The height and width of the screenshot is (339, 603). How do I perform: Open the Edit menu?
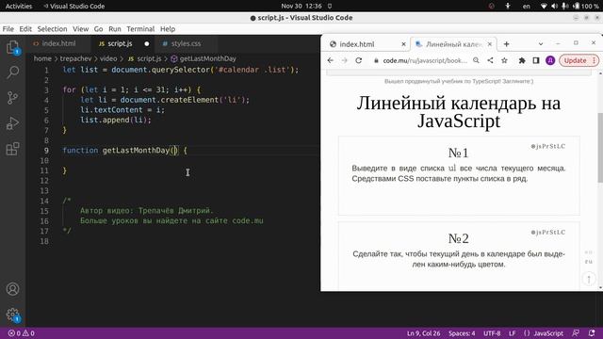click(25, 29)
